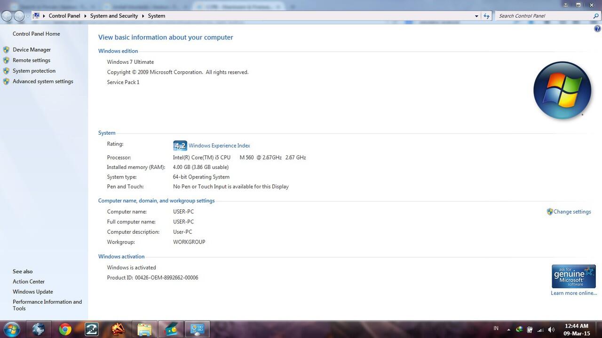Open Remote settings link
Viewport: 602px width, 338px height.
[32, 60]
